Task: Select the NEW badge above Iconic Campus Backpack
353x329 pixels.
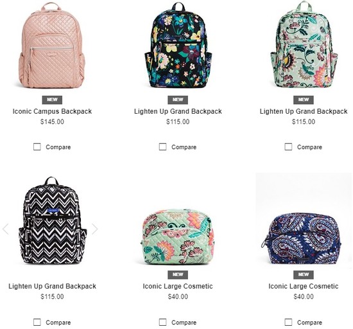Action: 52,100
